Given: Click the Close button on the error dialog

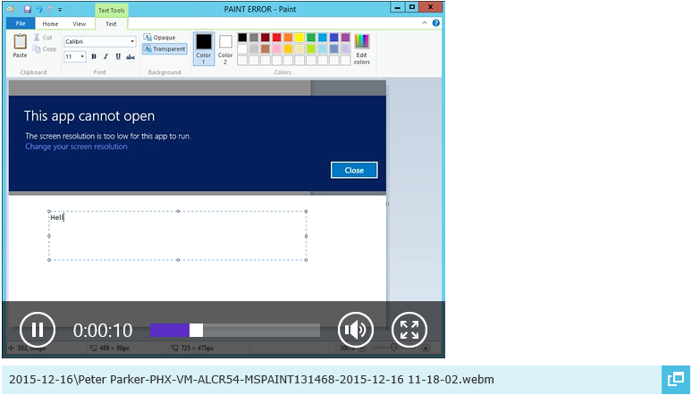Looking at the screenshot, I should point(354,170).
